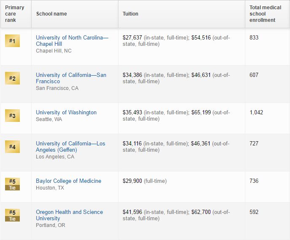Click the $29,900 full-time tuition text
This screenshot has width=290, height=240.
[145, 181]
